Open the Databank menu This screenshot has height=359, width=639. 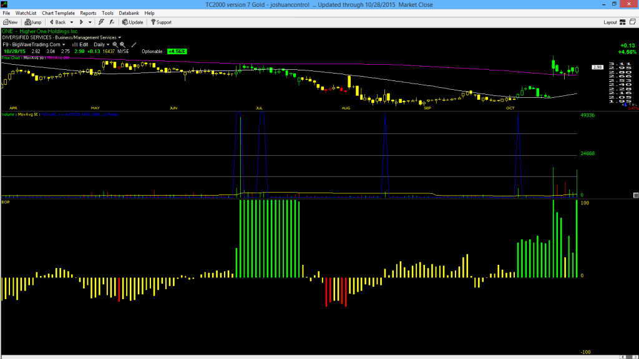tap(129, 13)
